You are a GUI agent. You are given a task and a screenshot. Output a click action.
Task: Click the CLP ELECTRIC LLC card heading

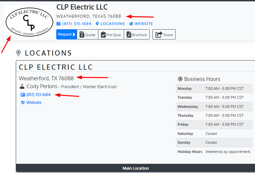[56, 67]
